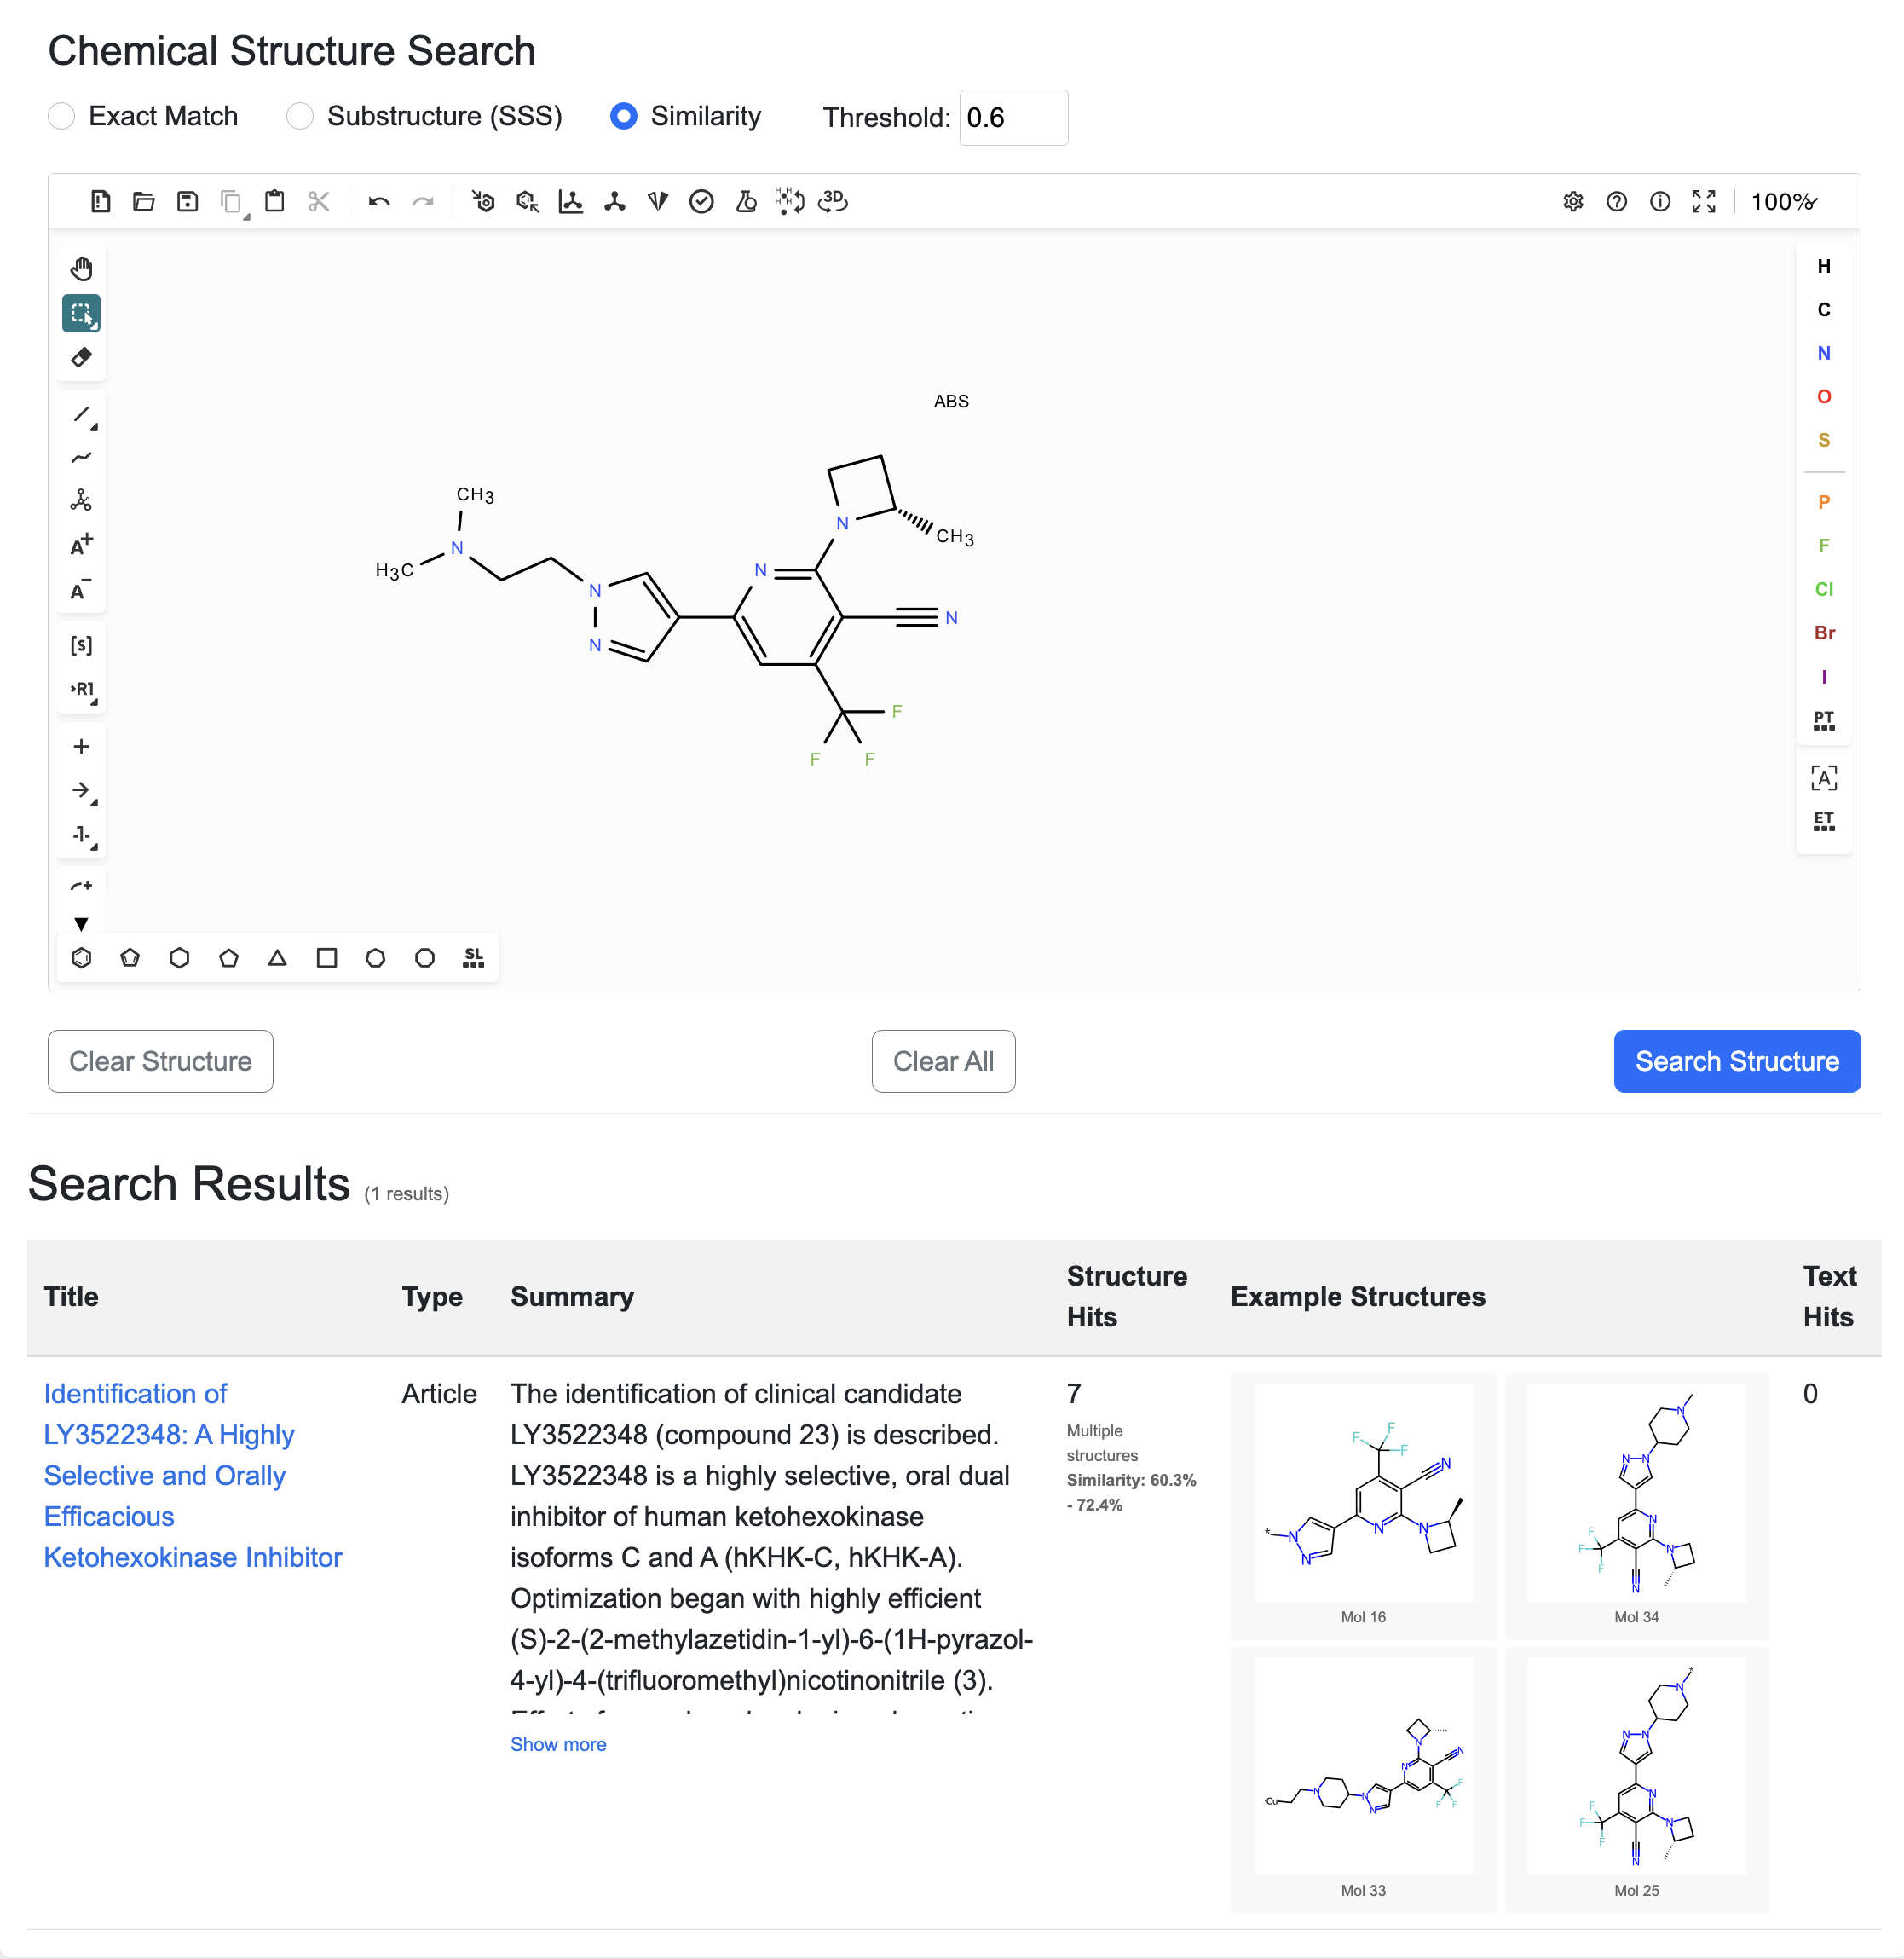Select the hand tool in the editor

pos(82,268)
